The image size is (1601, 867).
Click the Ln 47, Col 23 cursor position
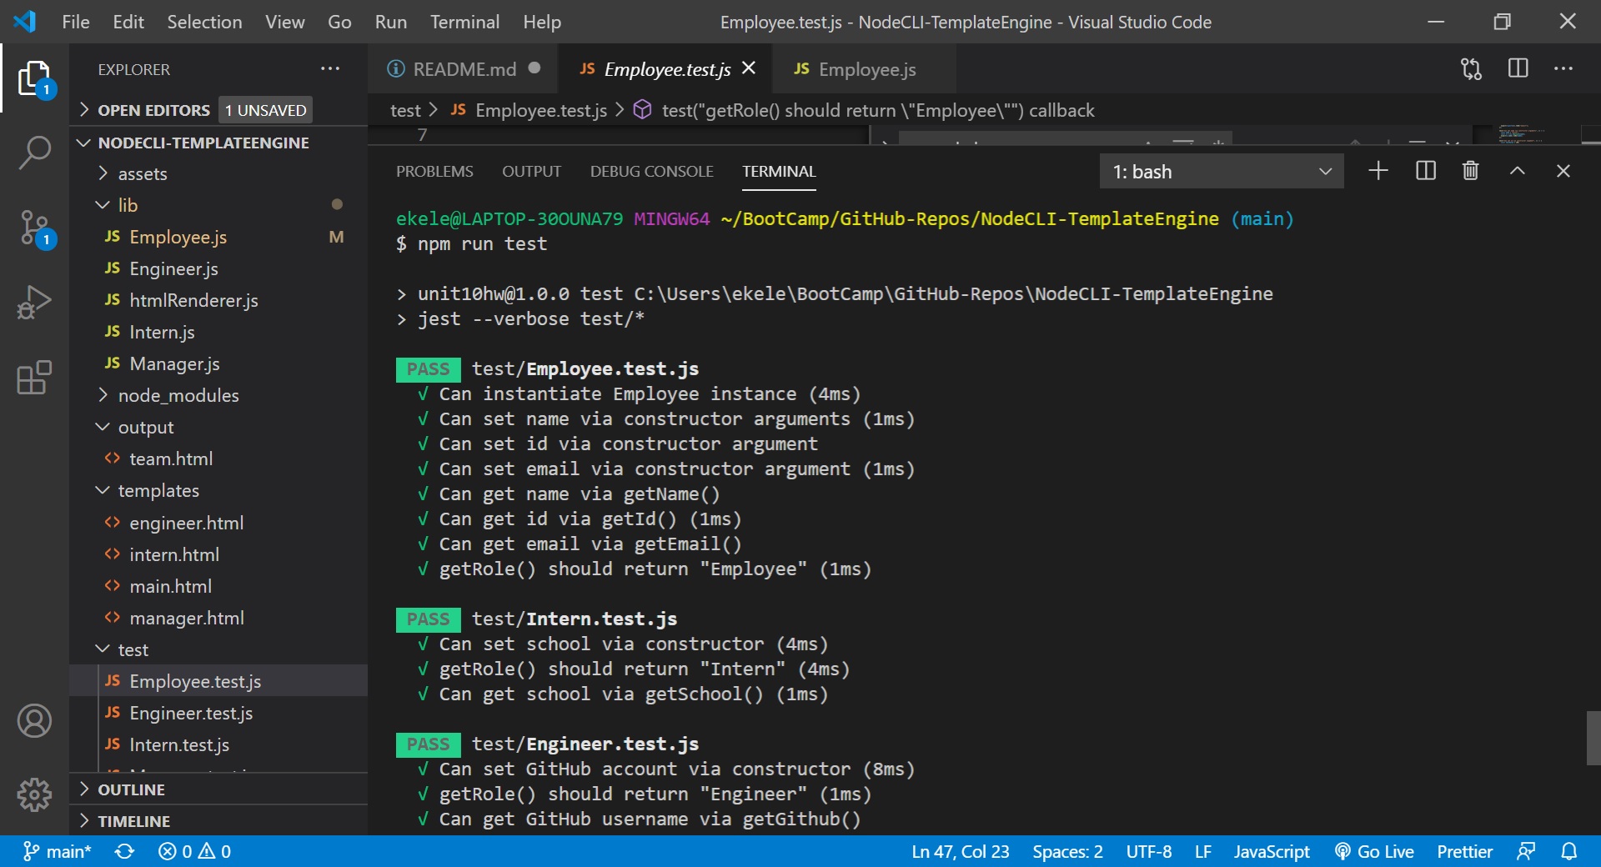click(960, 851)
